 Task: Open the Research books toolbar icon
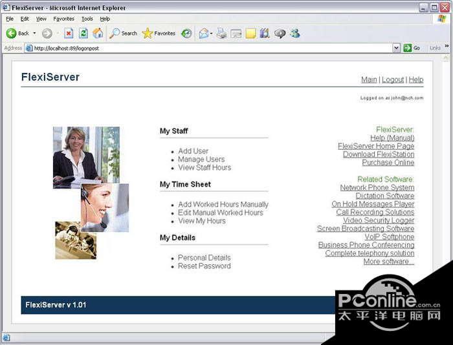click(265, 34)
